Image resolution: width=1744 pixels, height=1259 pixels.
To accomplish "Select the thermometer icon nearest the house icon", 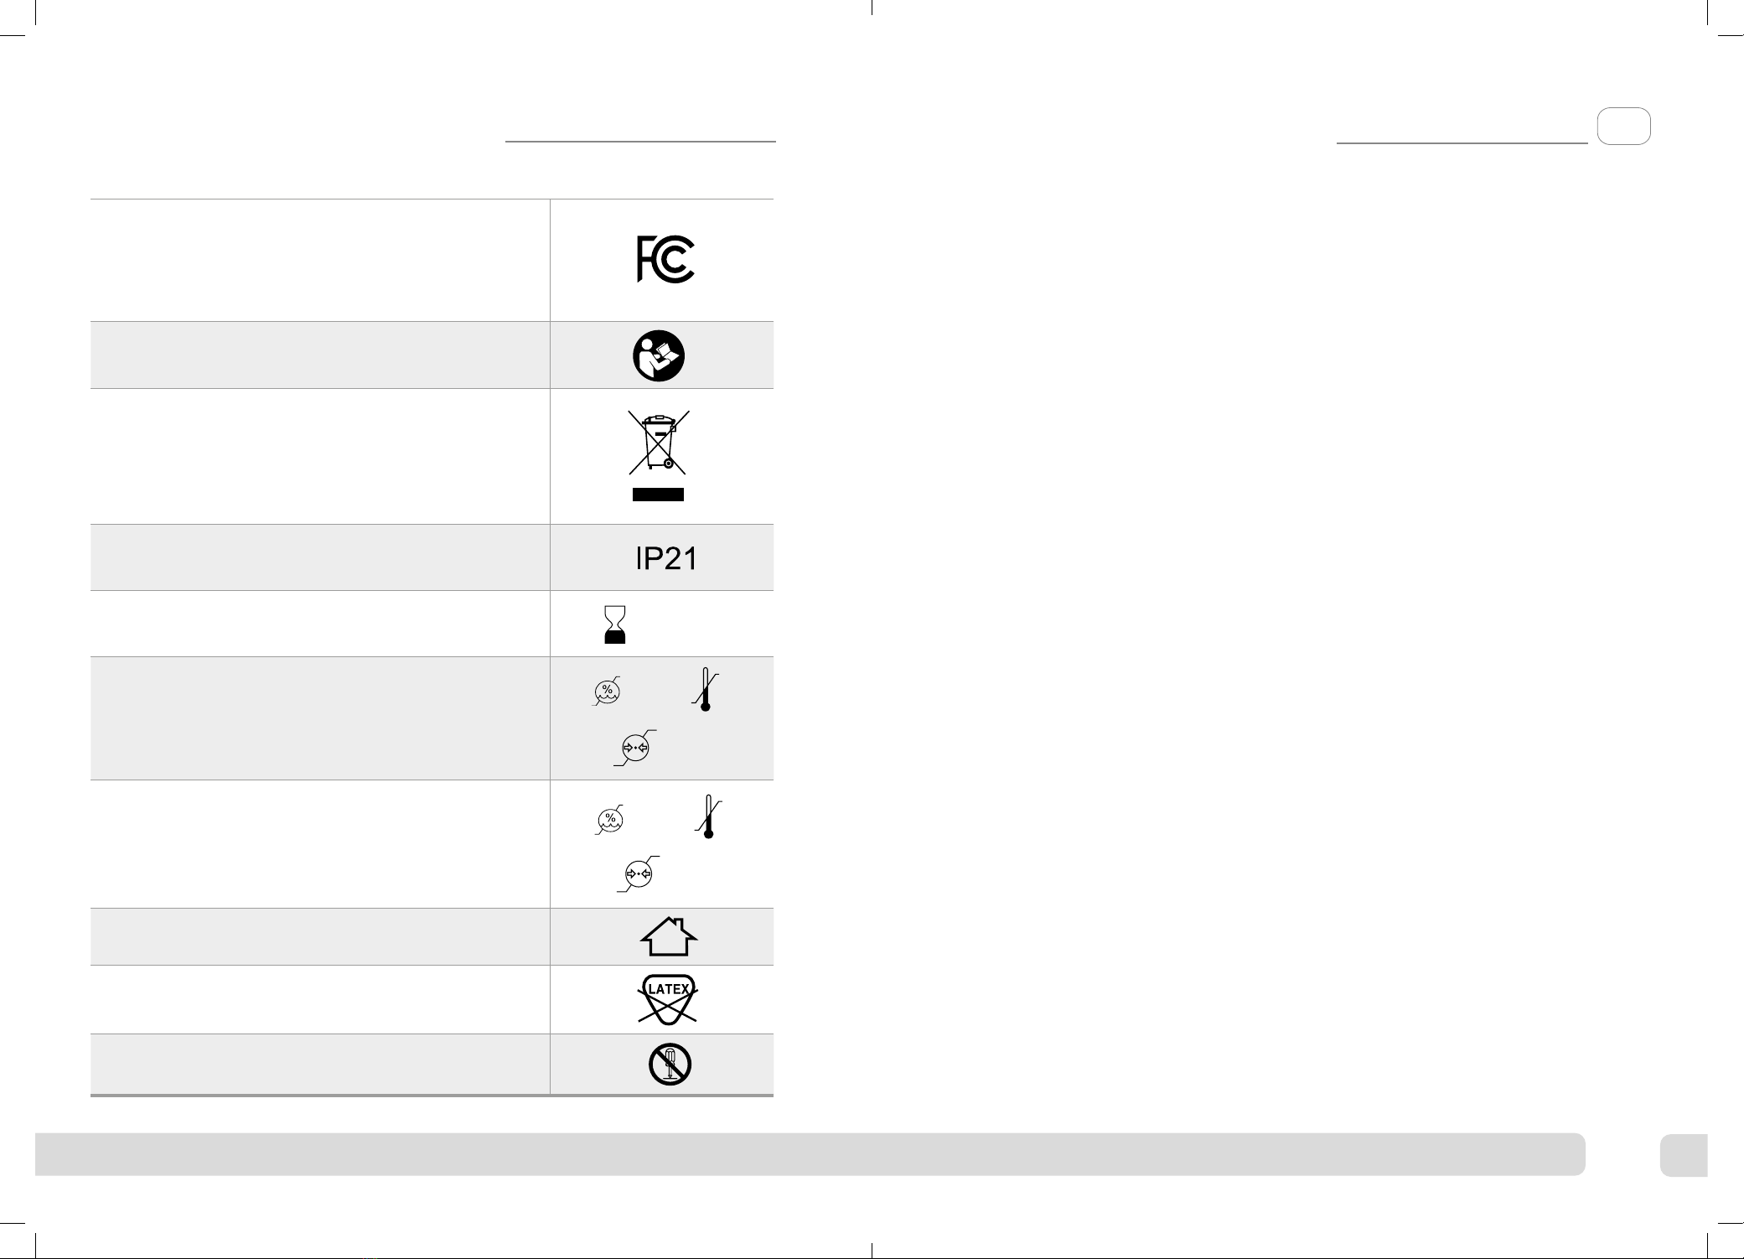I will (709, 816).
